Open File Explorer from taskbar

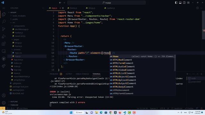pyautogui.click(x=96, y=112)
